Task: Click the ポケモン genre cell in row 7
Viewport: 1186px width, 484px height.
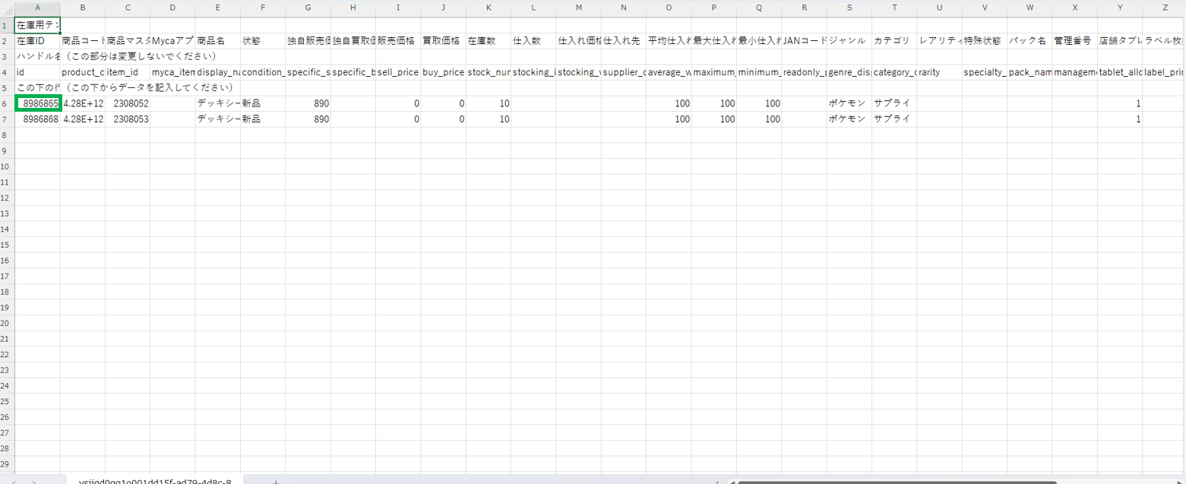Action: click(x=849, y=119)
